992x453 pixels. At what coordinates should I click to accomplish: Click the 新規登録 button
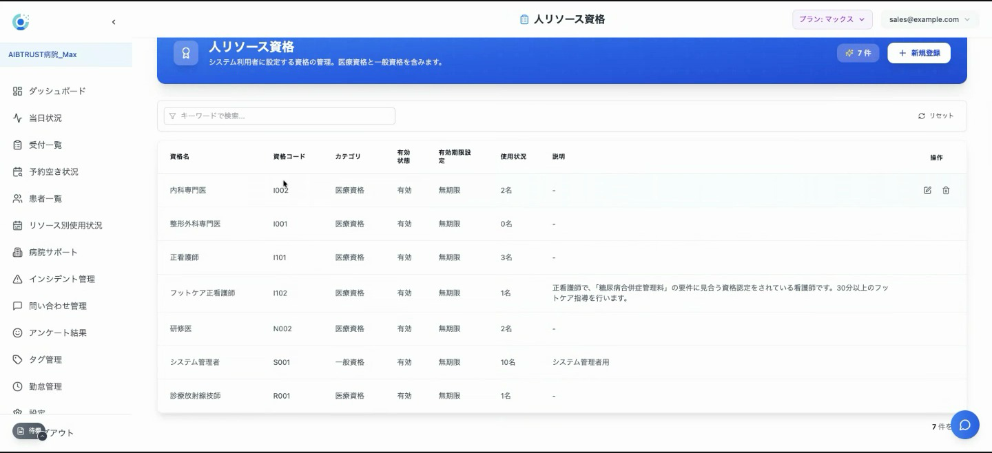point(919,53)
